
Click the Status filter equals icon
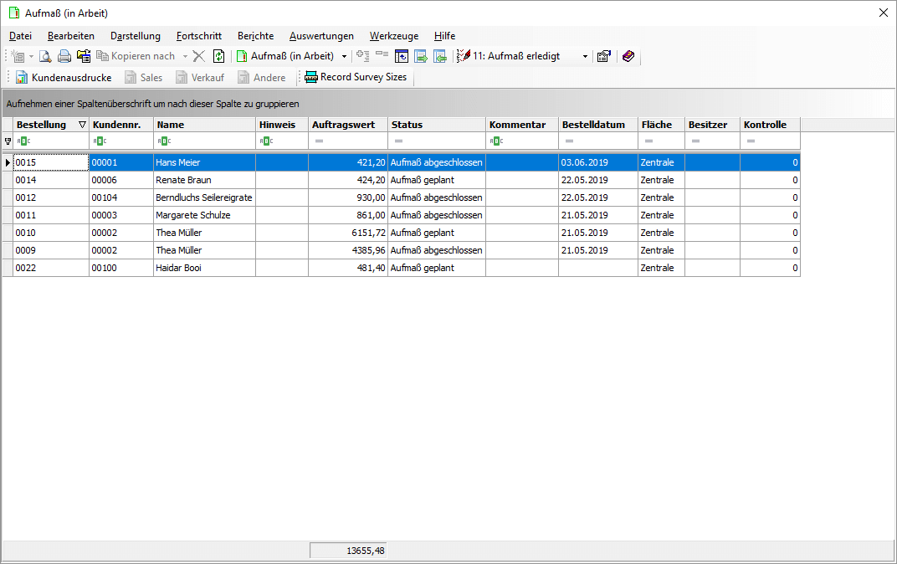pos(399,141)
